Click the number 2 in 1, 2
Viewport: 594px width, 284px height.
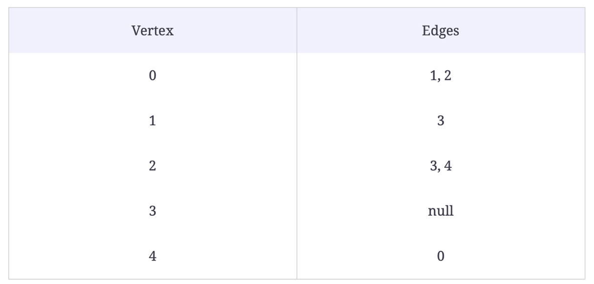(x=447, y=76)
